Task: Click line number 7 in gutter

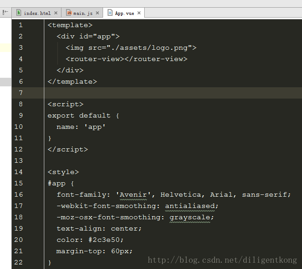Action: click(x=21, y=93)
